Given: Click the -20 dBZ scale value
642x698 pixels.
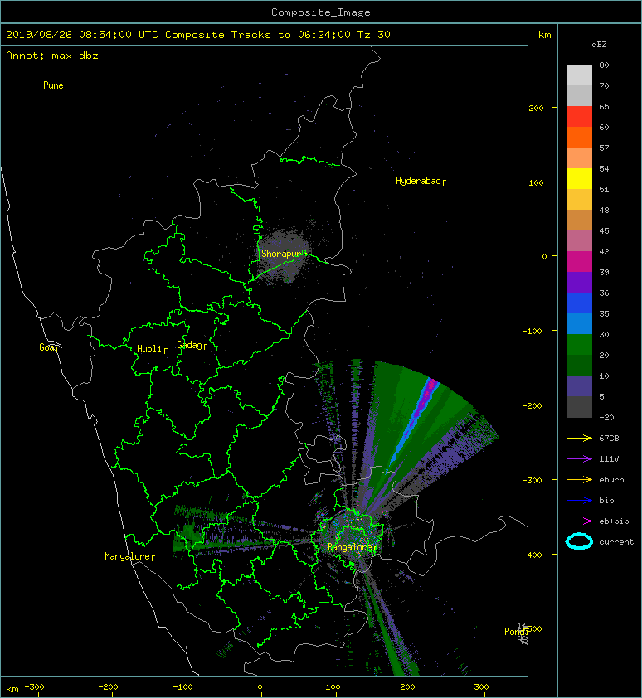Looking at the screenshot, I should pyautogui.click(x=606, y=417).
